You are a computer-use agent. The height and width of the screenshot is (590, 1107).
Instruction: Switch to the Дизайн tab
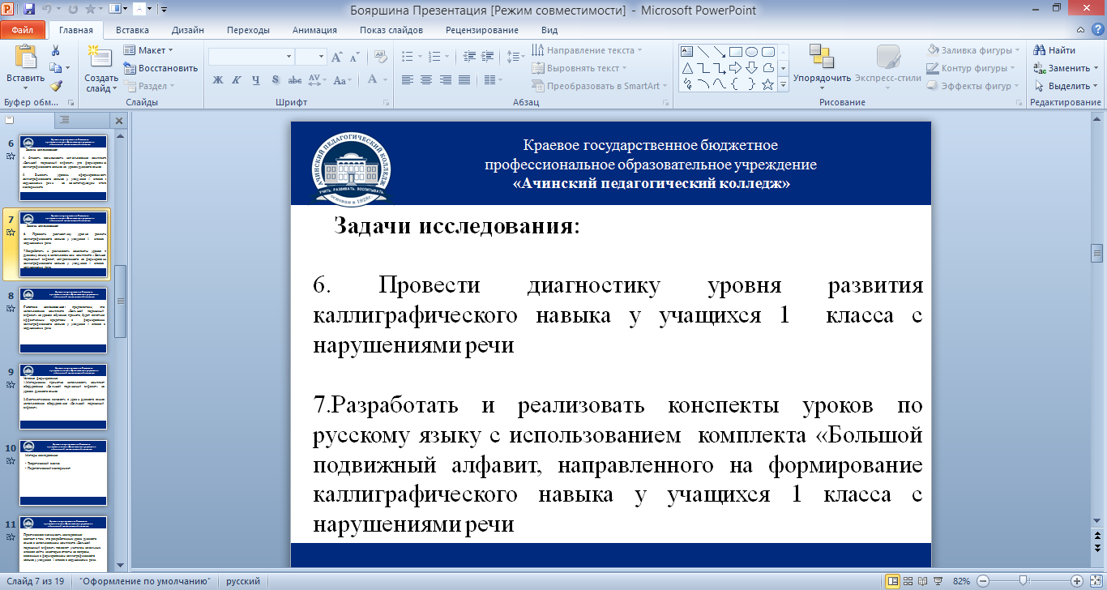coord(188,30)
